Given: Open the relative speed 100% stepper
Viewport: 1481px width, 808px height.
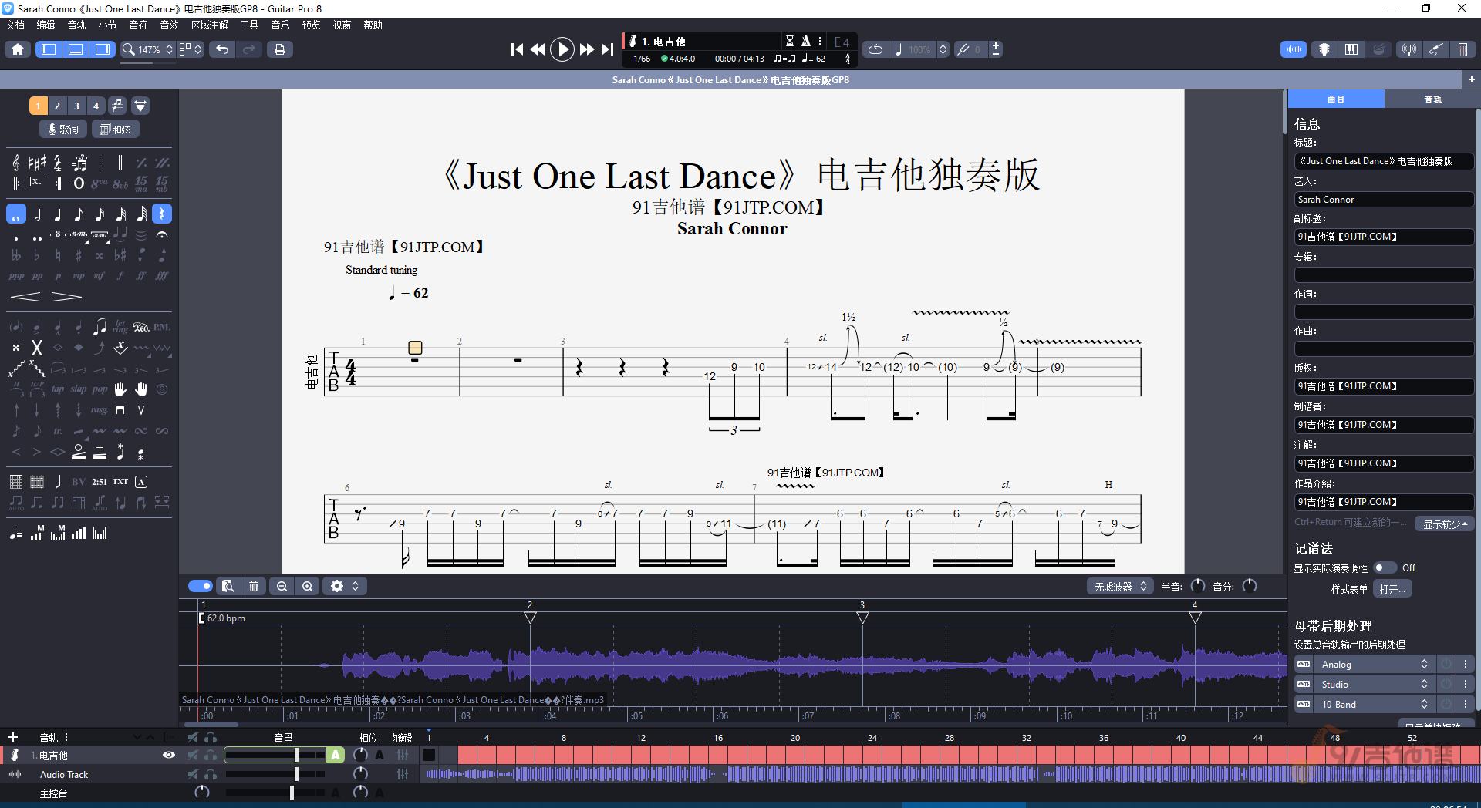Looking at the screenshot, I should [x=943, y=49].
